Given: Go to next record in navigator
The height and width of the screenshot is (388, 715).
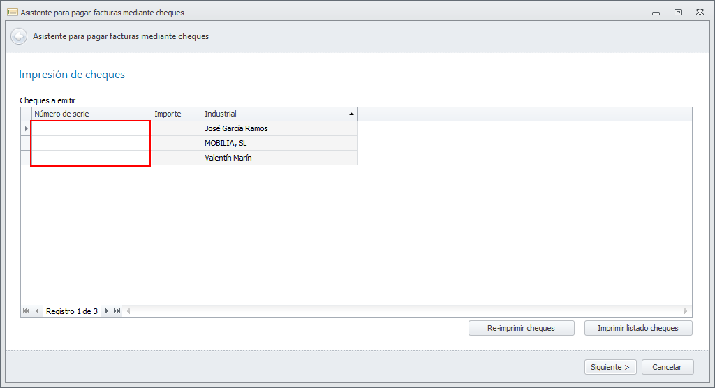Looking at the screenshot, I should coord(106,311).
